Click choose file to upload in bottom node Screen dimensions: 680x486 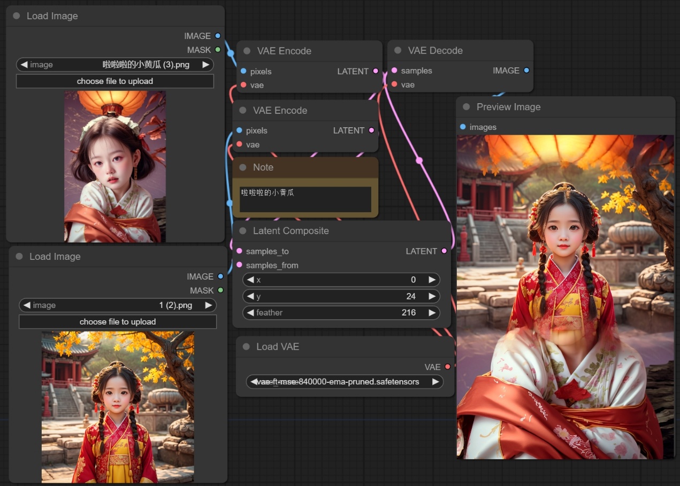118,322
